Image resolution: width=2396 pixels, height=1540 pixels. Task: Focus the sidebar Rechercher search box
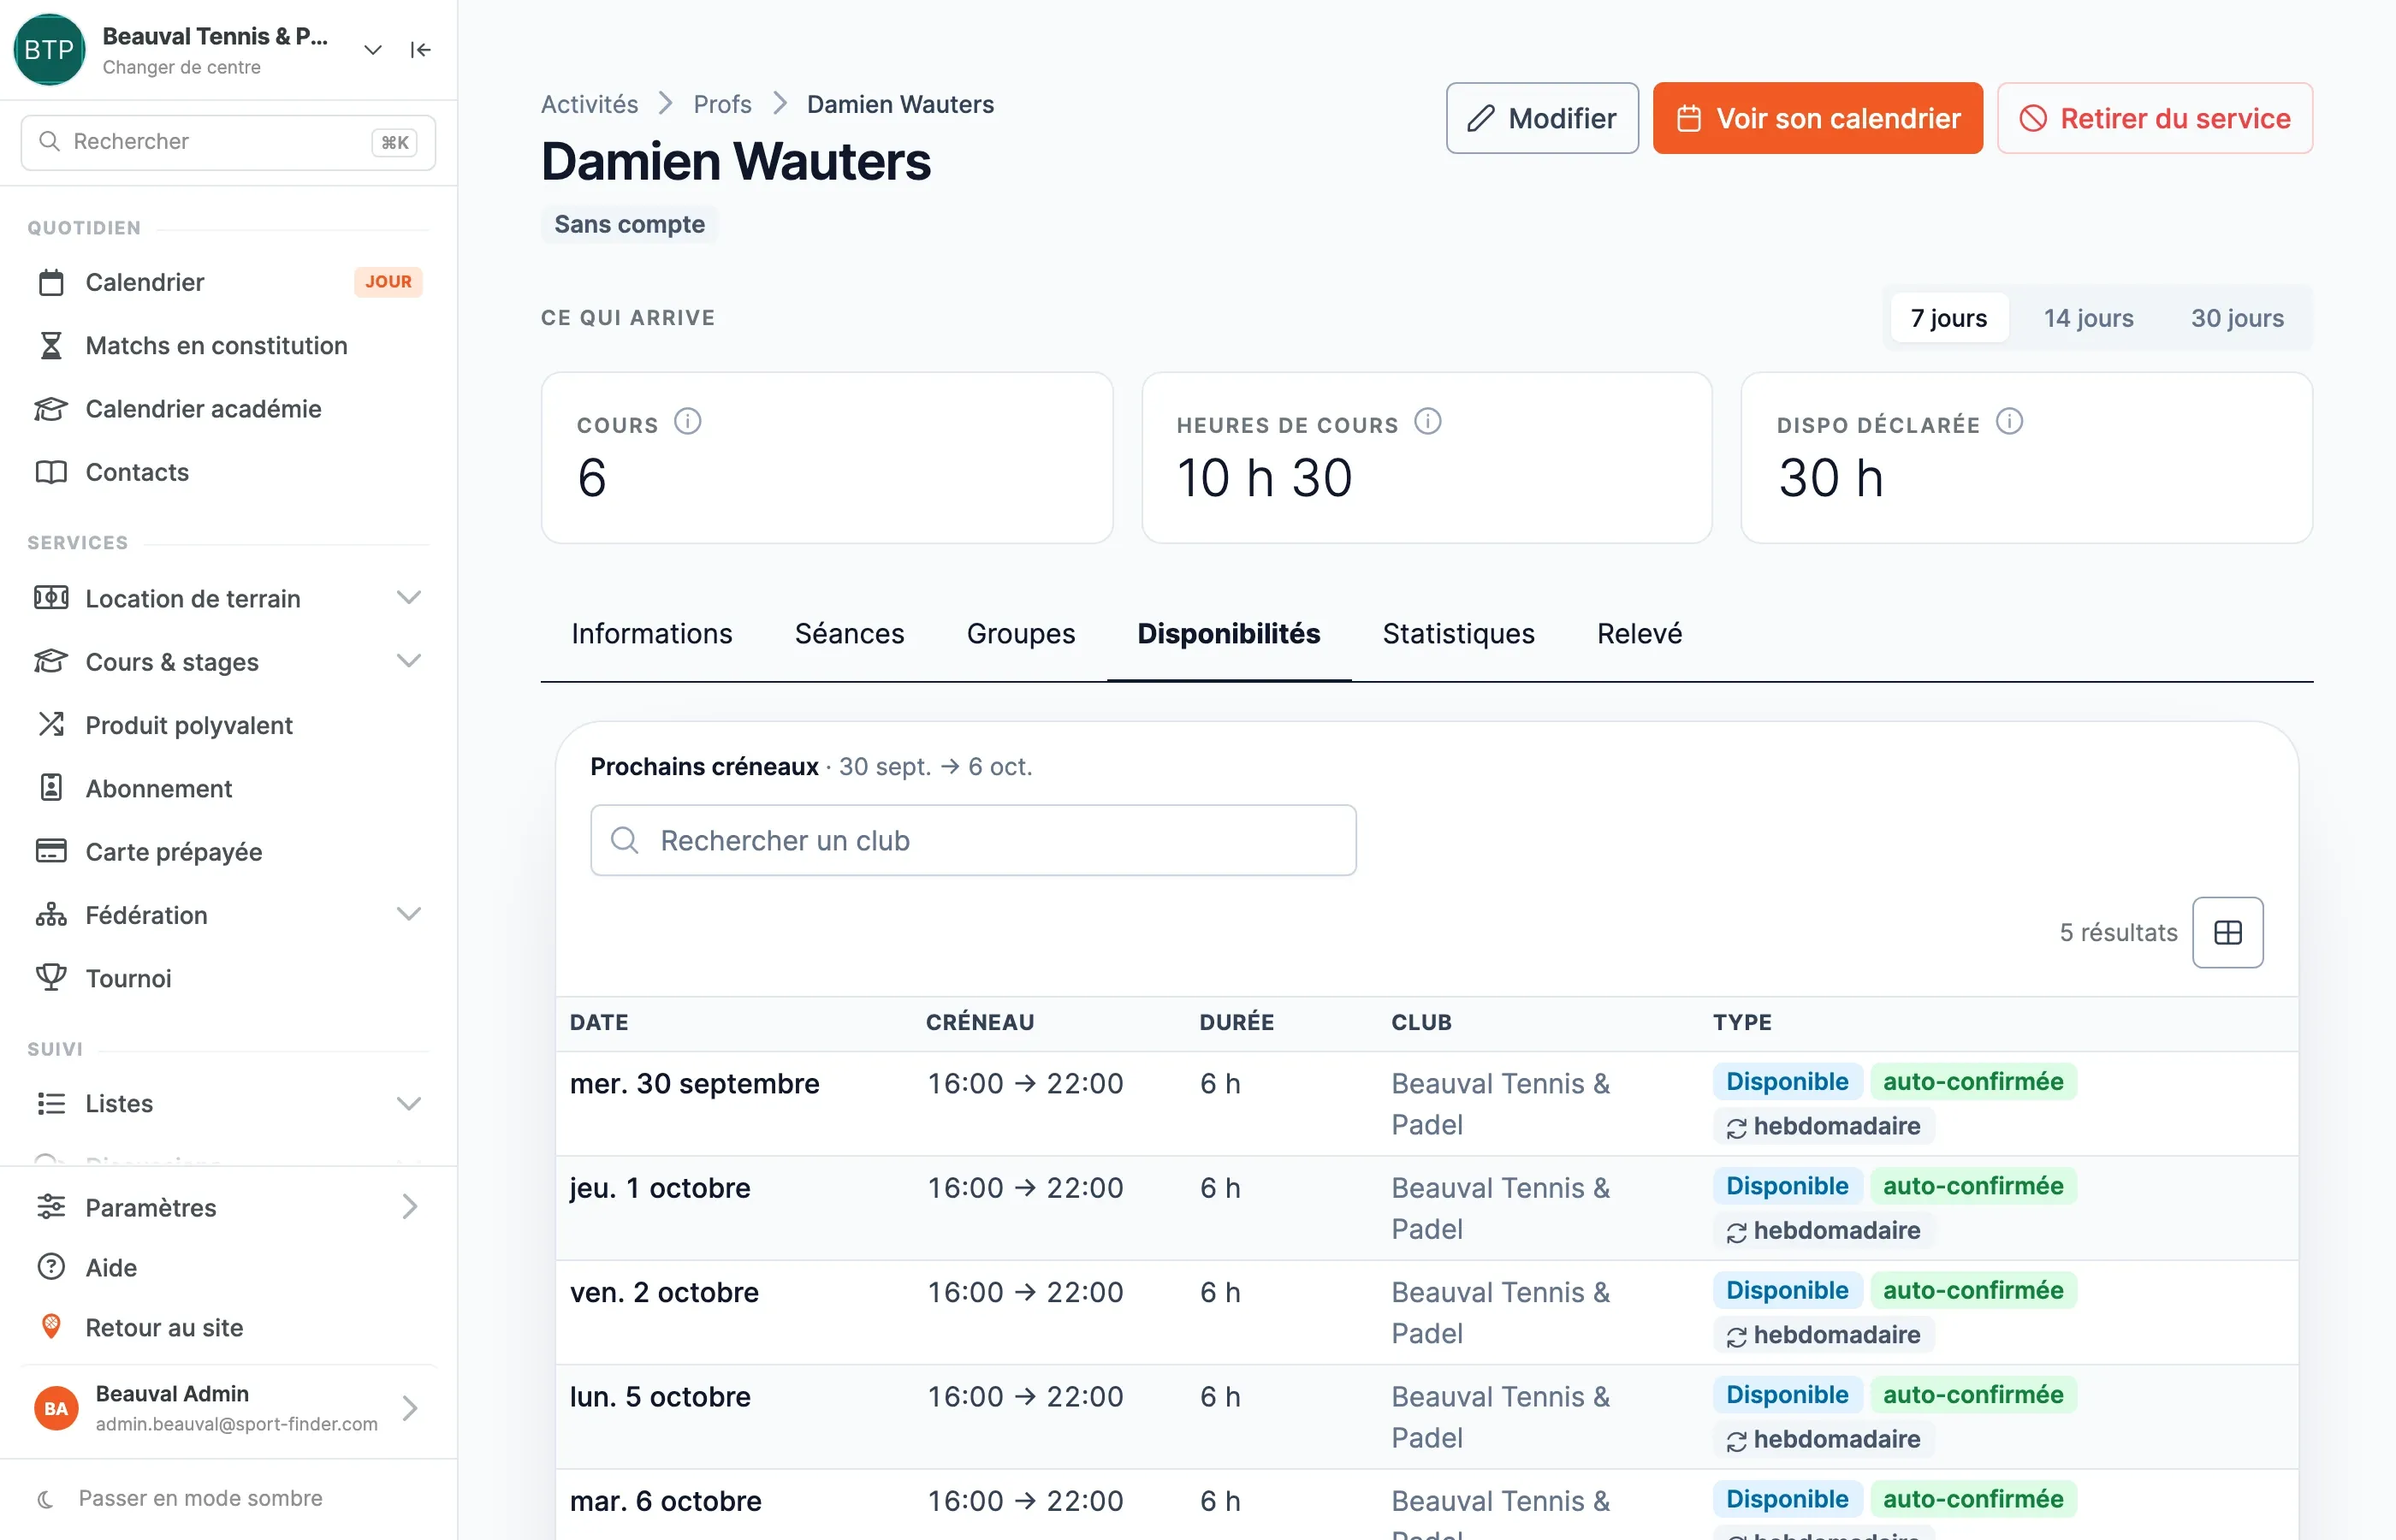click(x=228, y=142)
